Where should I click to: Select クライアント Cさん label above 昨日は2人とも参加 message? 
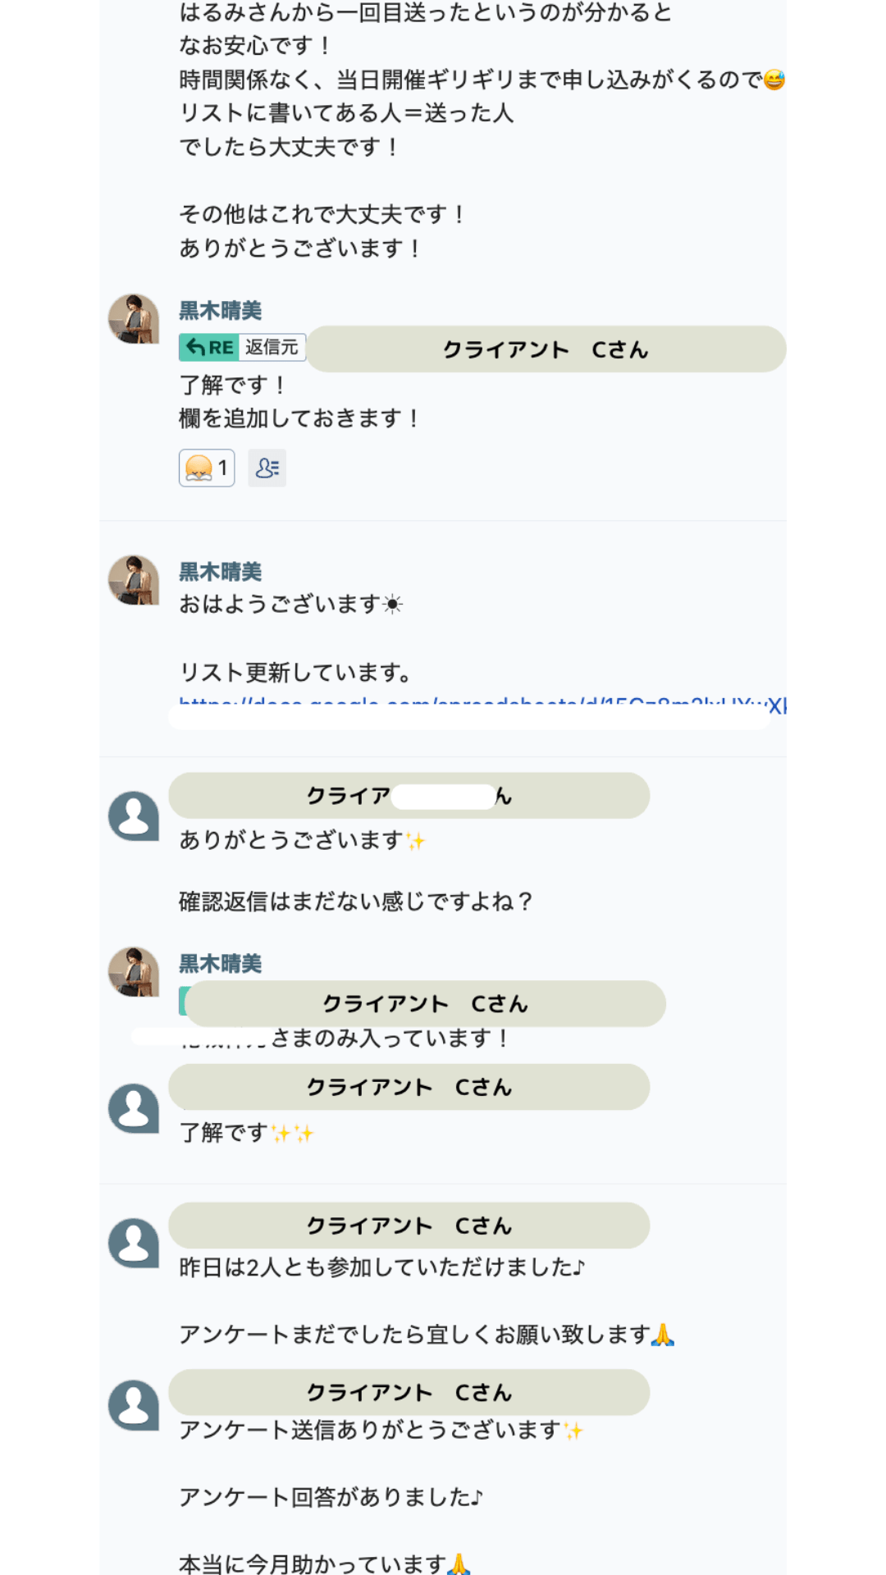[409, 1226]
